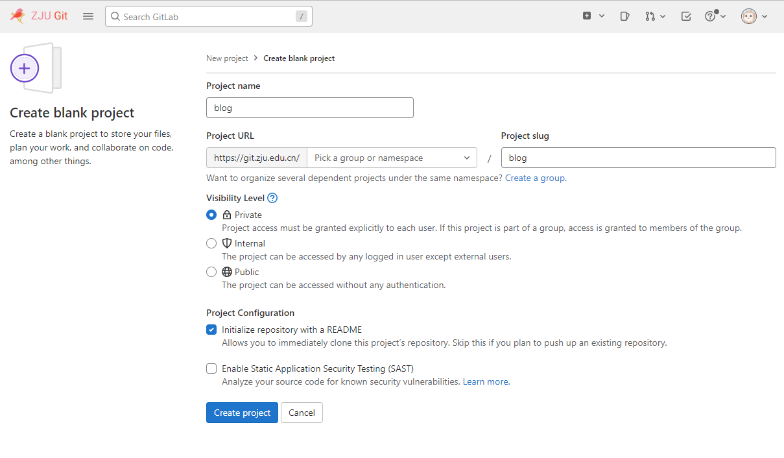Open the To-Do List icon

686,16
